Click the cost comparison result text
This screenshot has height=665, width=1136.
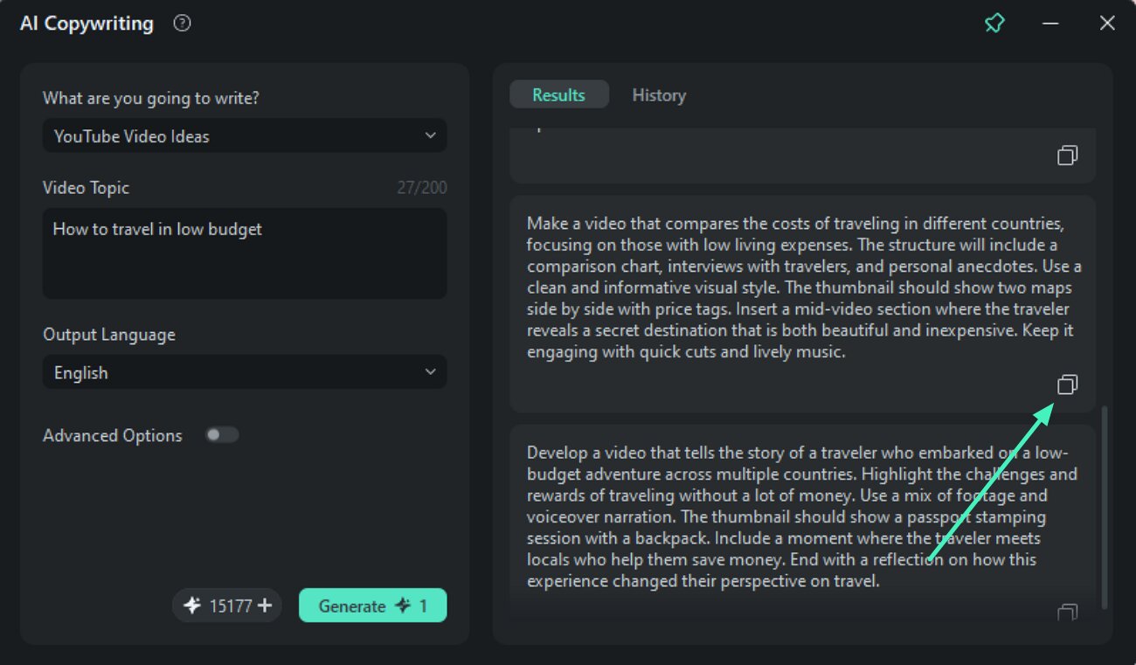804,287
